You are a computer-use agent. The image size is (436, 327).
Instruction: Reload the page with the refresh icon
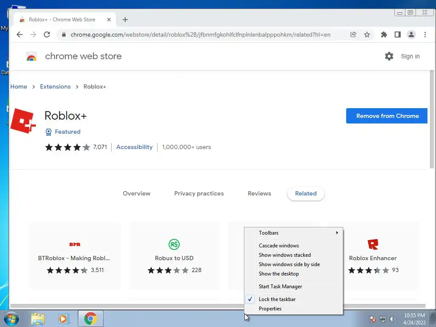coord(47,34)
